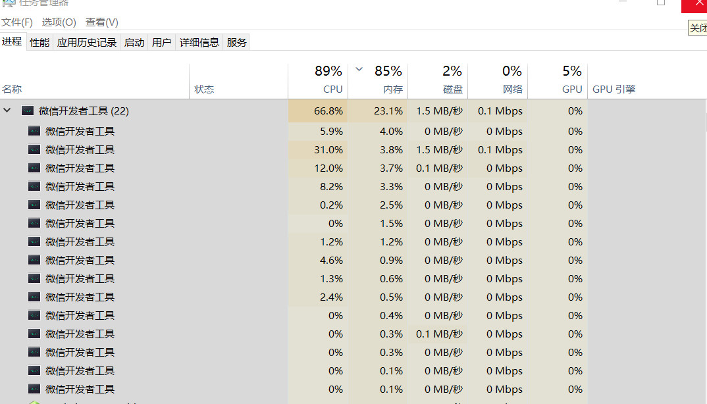Select the 微信开发者工具 (22) group name
The width and height of the screenshot is (707, 404).
[84, 111]
